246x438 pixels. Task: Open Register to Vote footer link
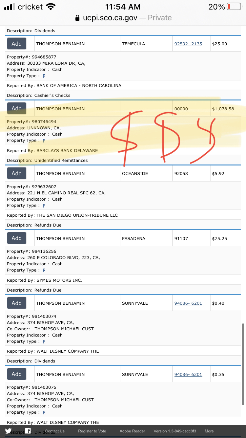(92, 431)
